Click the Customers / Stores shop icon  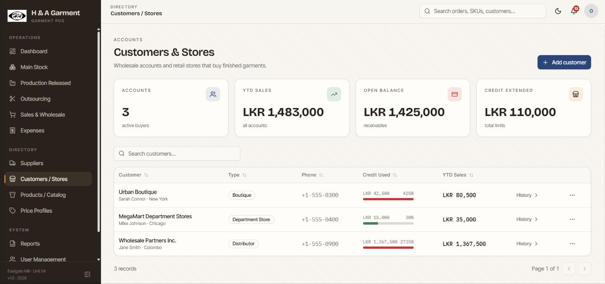[12, 179]
